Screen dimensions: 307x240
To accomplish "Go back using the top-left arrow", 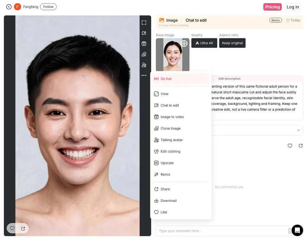I will (9, 7).
